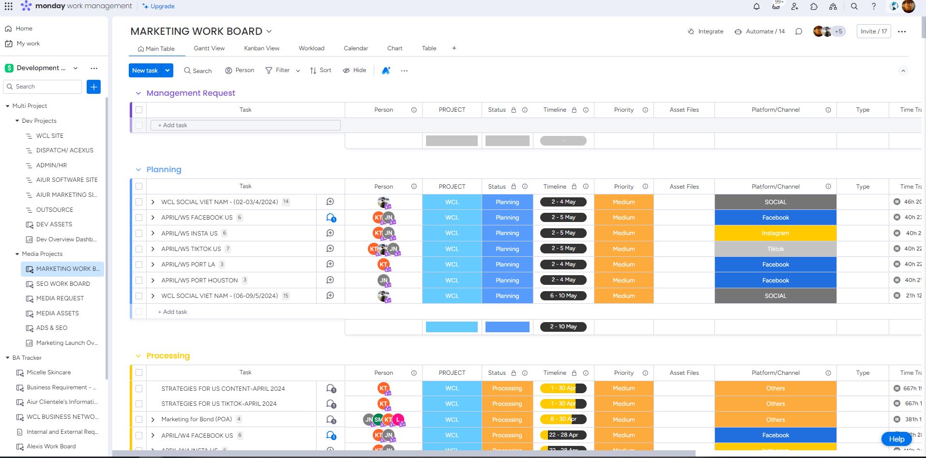Open the board discussion speech bubble icon
Screen dimensions: 926x458
(x=799, y=31)
